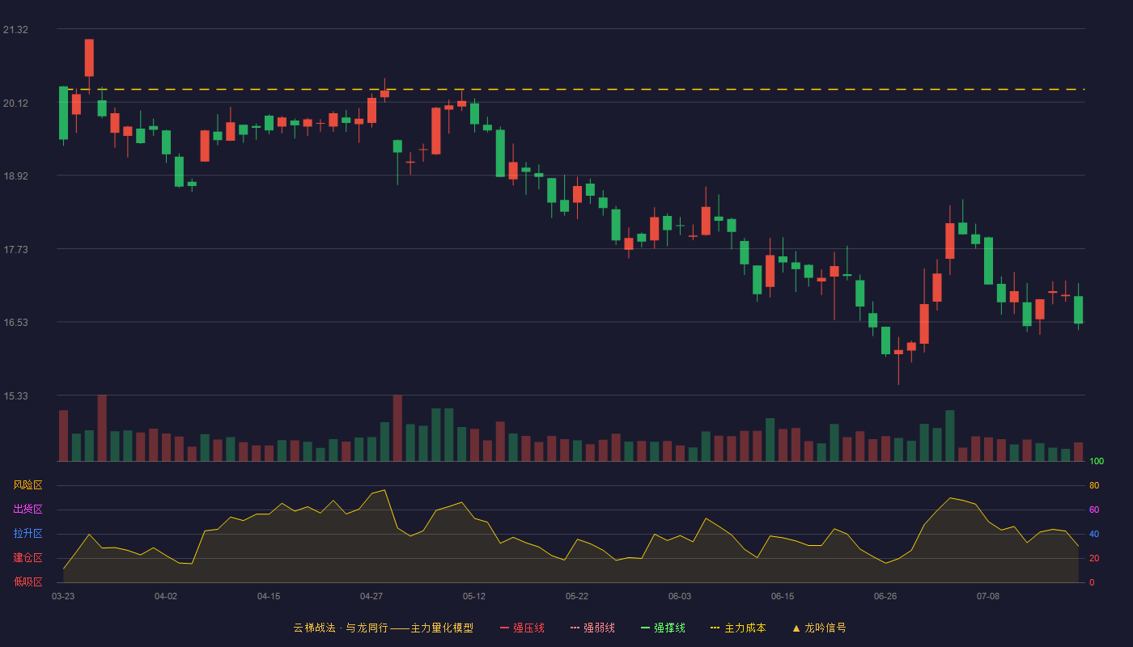
Task: Select the 低吸区 zone label
Action: (x=28, y=581)
